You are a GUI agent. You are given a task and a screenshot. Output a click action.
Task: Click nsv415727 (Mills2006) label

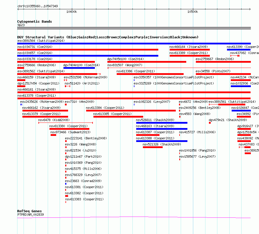click(x=197, y=132)
